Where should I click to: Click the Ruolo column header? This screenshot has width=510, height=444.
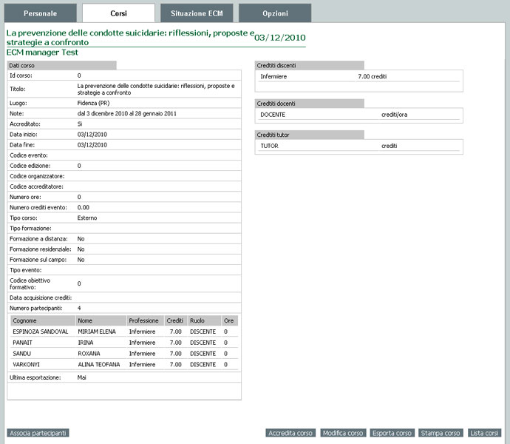point(204,320)
